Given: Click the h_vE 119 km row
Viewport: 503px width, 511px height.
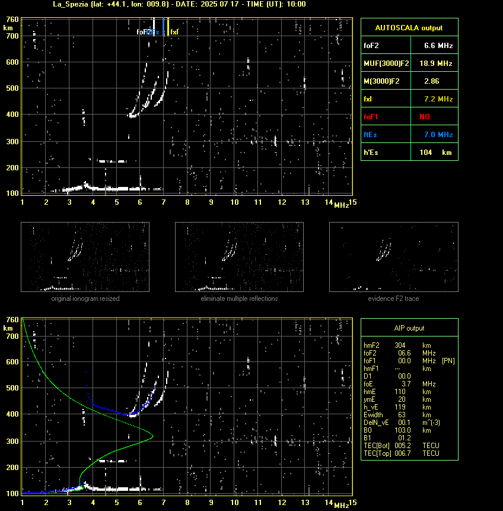Looking at the screenshot, I should click(397, 407).
